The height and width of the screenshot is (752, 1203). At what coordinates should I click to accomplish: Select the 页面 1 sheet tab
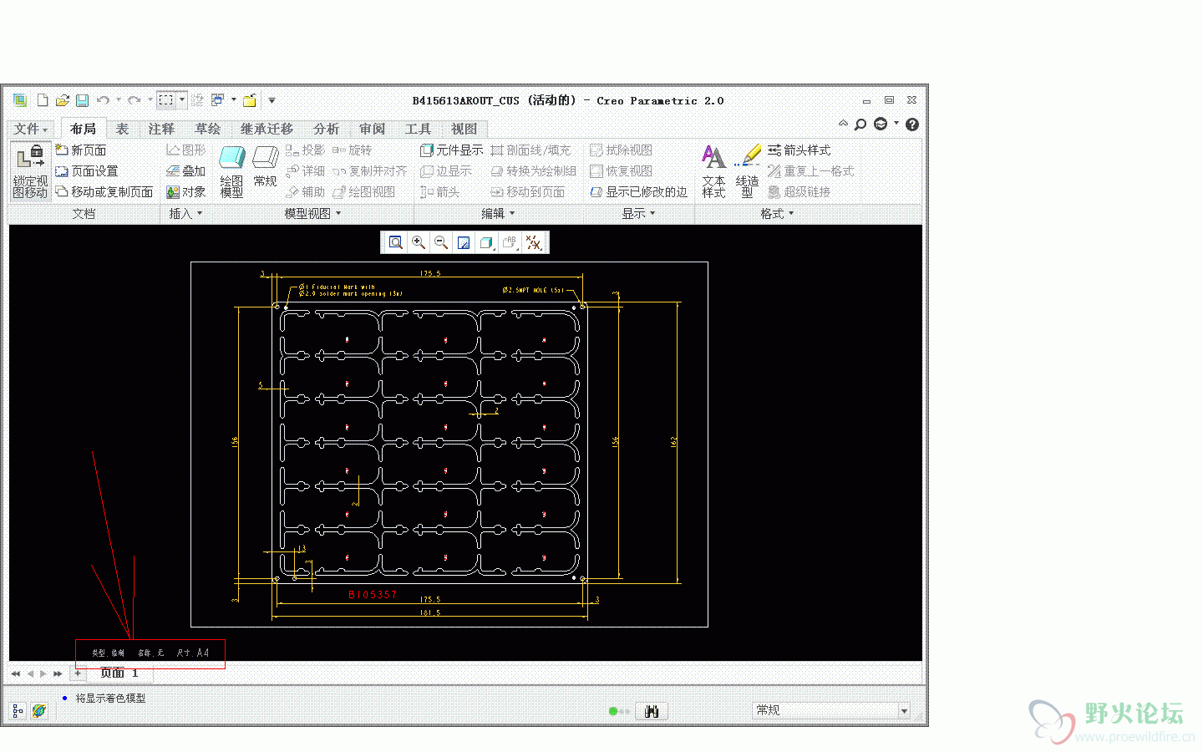coord(119,673)
